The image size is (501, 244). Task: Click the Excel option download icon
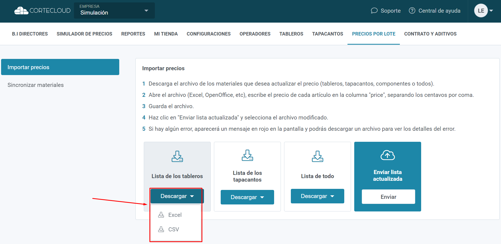tap(161, 215)
